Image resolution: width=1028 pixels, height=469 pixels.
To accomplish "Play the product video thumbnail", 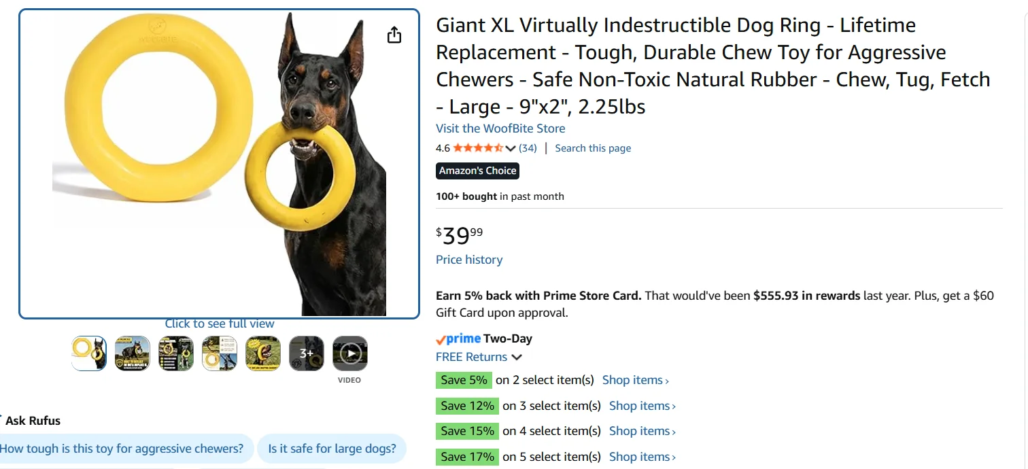I will click(349, 353).
